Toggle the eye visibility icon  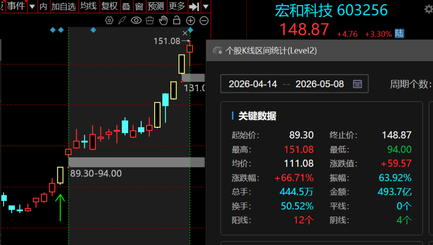point(136,20)
